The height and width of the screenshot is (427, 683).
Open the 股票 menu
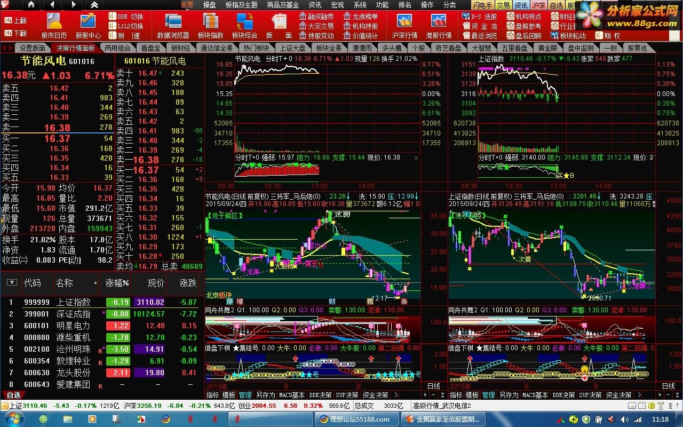tap(187, 5)
